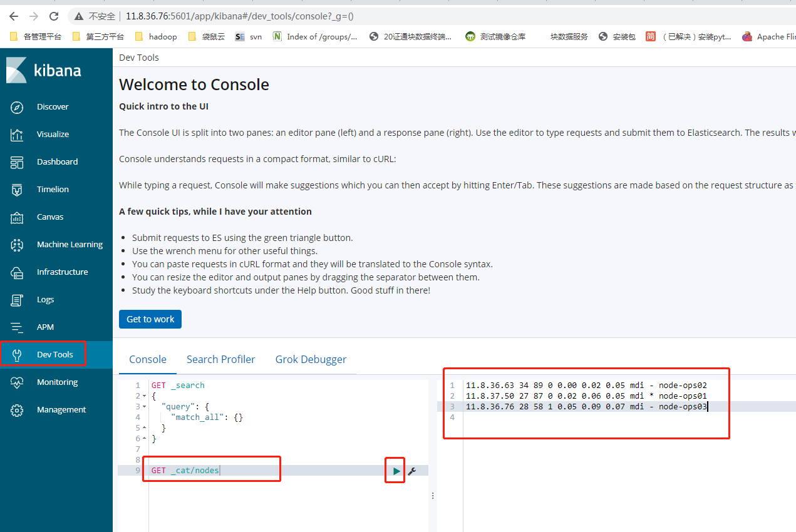Click fold marker on line 6
Image resolution: width=796 pixels, height=532 pixels.
pos(145,439)
